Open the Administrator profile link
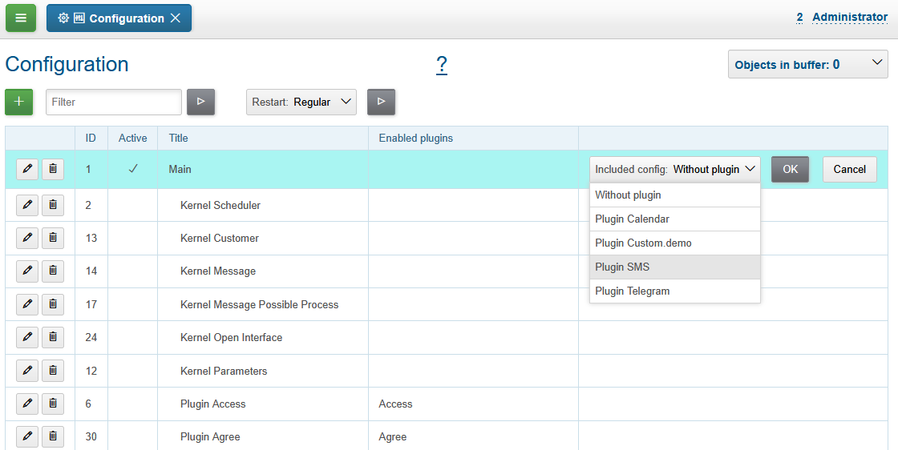 tap(849, 17)
